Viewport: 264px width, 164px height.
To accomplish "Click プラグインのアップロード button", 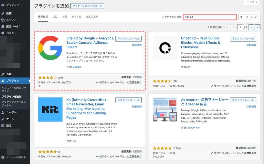I will [x=87, y=6].
